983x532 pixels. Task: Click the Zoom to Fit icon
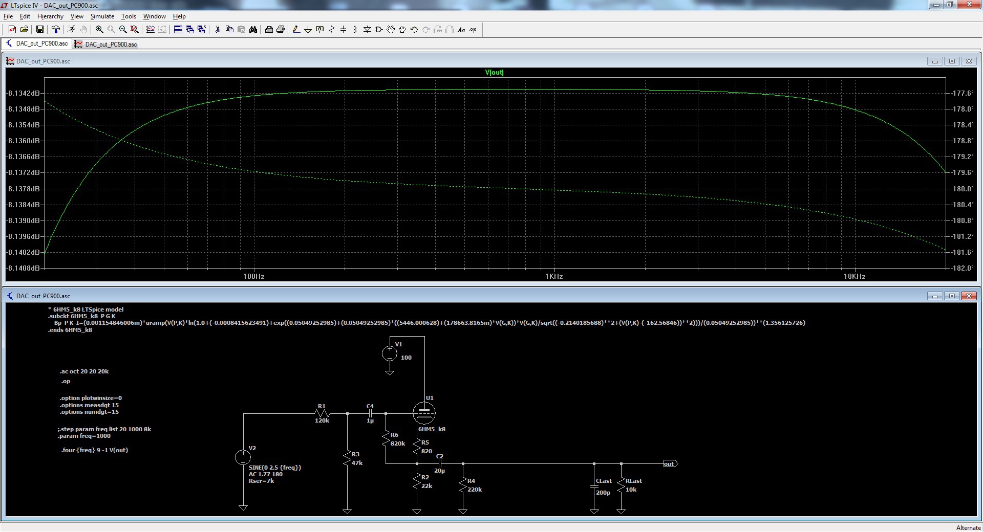pos(135,30)
